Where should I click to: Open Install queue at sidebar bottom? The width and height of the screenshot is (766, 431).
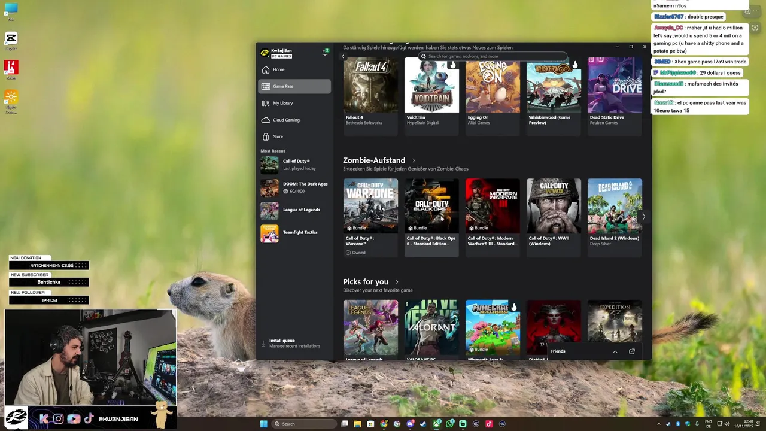(x=294, y=343)
